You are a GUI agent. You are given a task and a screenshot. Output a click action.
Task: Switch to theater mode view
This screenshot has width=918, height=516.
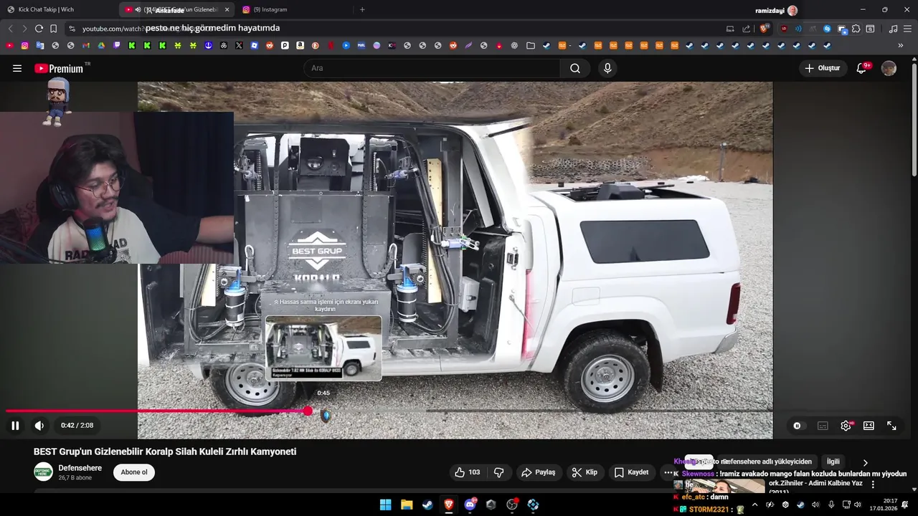coord(869,426)
